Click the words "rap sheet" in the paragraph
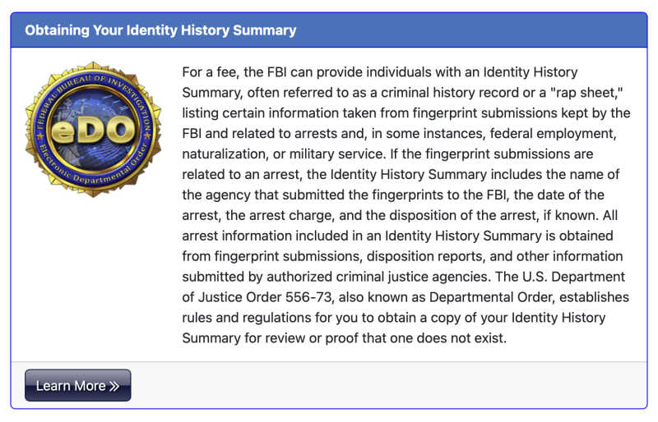658x422 pixels. pyautogui.click(x=586, y=92)
